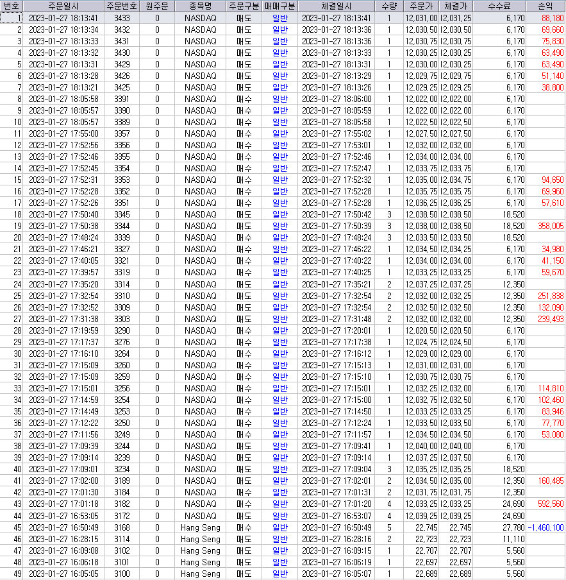Select order time 2023-01-27 18:13:41 in row 1
This screenshot has width=566, height=580.
point(63,18)
